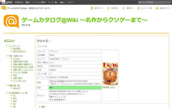Click the MSX2 platform cell
172x108 pixels.
point(75,55)
